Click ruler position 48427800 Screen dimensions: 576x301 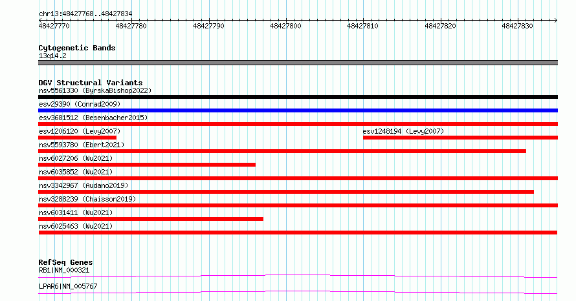pyautogui.click(x=286, y=26)
